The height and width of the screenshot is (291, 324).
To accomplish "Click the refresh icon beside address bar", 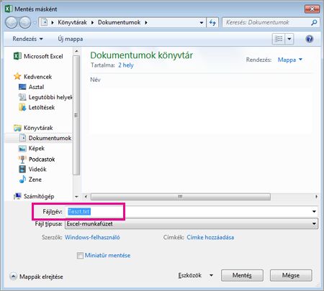I will pyautogui.click(x=212, y=22).
